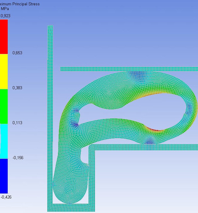Select the lower right horizontal plate
Screen dimensions: 198x213
coord(148,147)
